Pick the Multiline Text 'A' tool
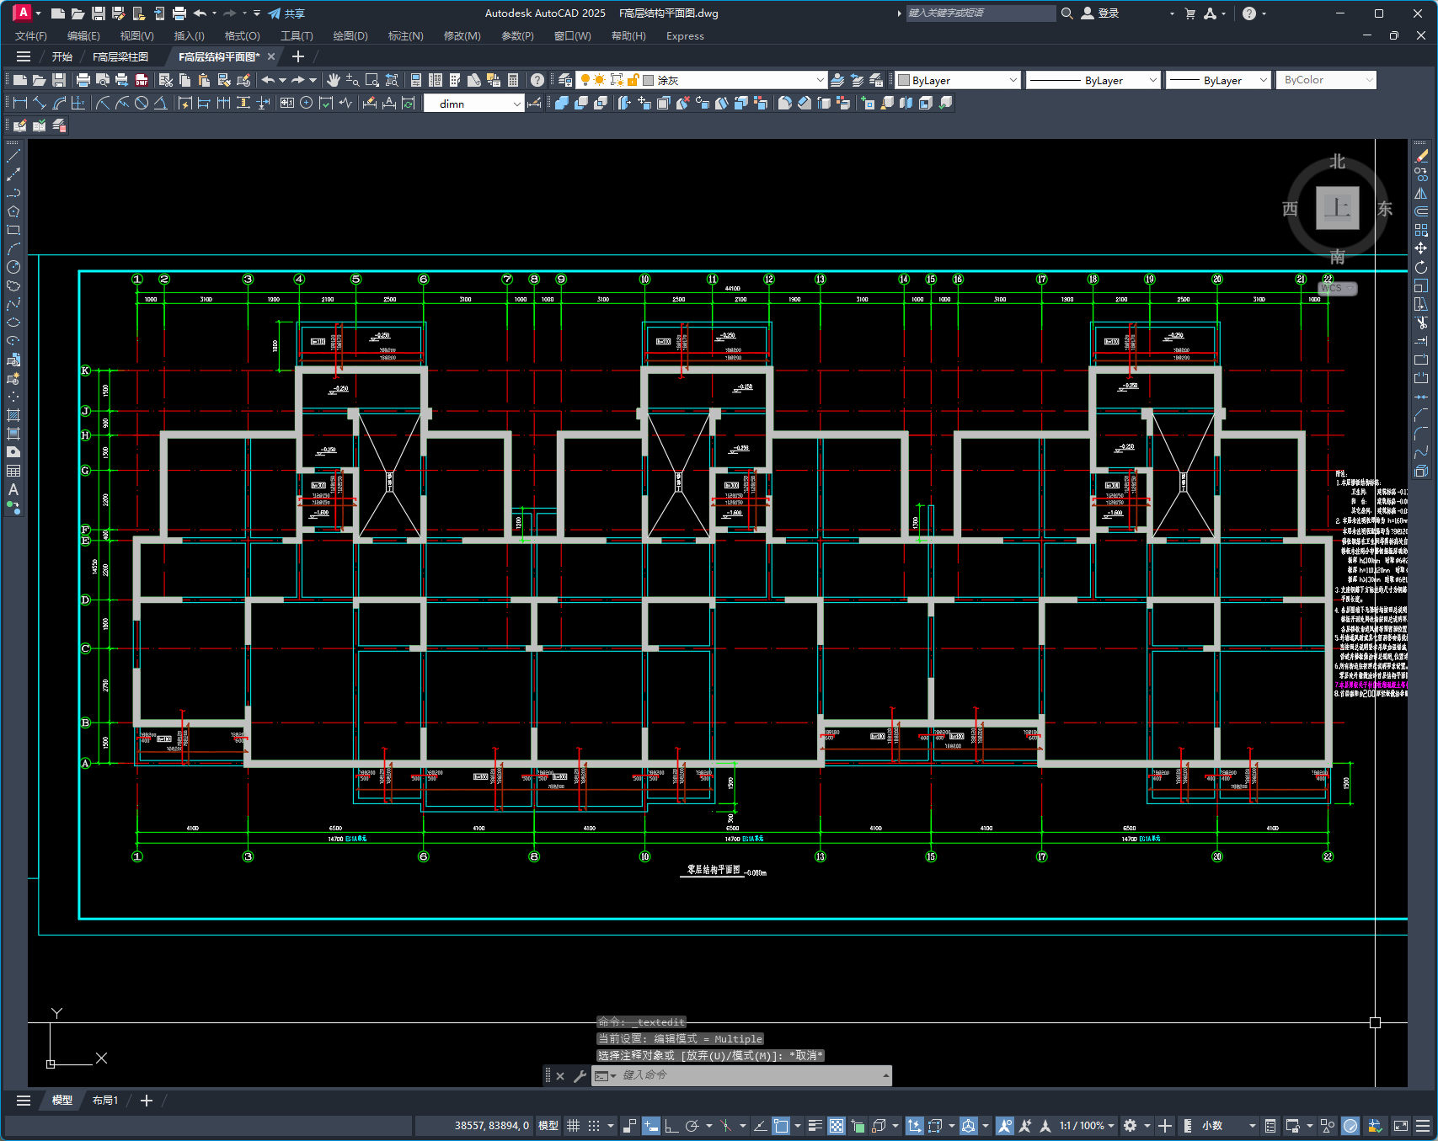The width and height of the screenshot is (1438, 1141). click(x=13, y=489)
